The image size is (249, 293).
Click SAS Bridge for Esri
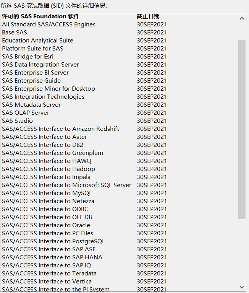(x=27, y=57)
